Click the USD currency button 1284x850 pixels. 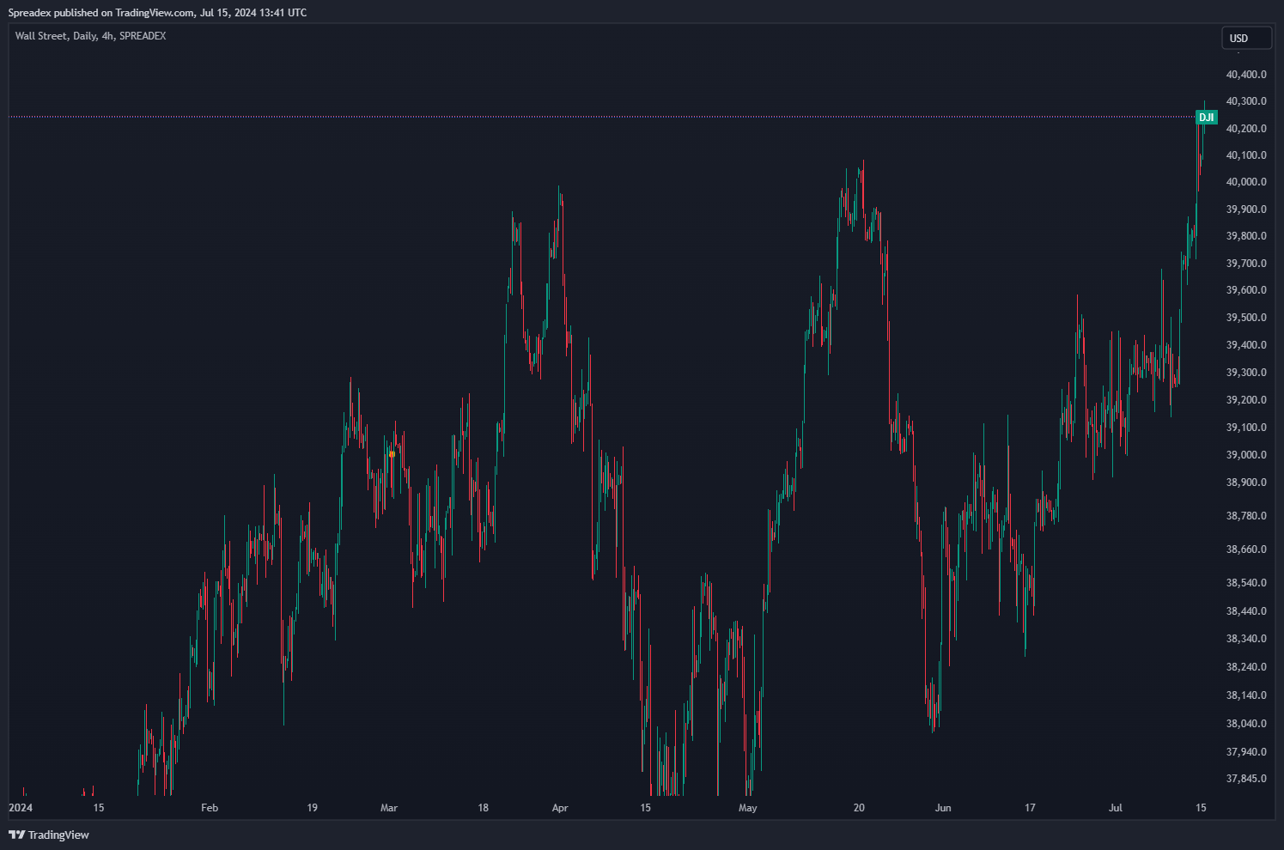click(1246, 38)
